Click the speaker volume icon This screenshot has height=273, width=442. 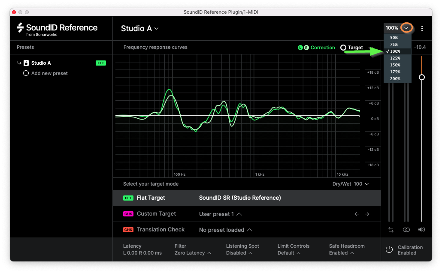click(421, 230)
